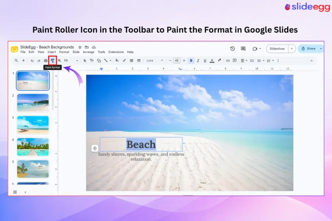Open the border color pencil
Screen dimensions: 332x221
point(124,61)
